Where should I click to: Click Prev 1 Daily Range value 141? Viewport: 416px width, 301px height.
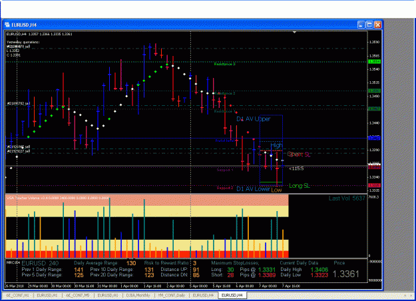point(79,270)
